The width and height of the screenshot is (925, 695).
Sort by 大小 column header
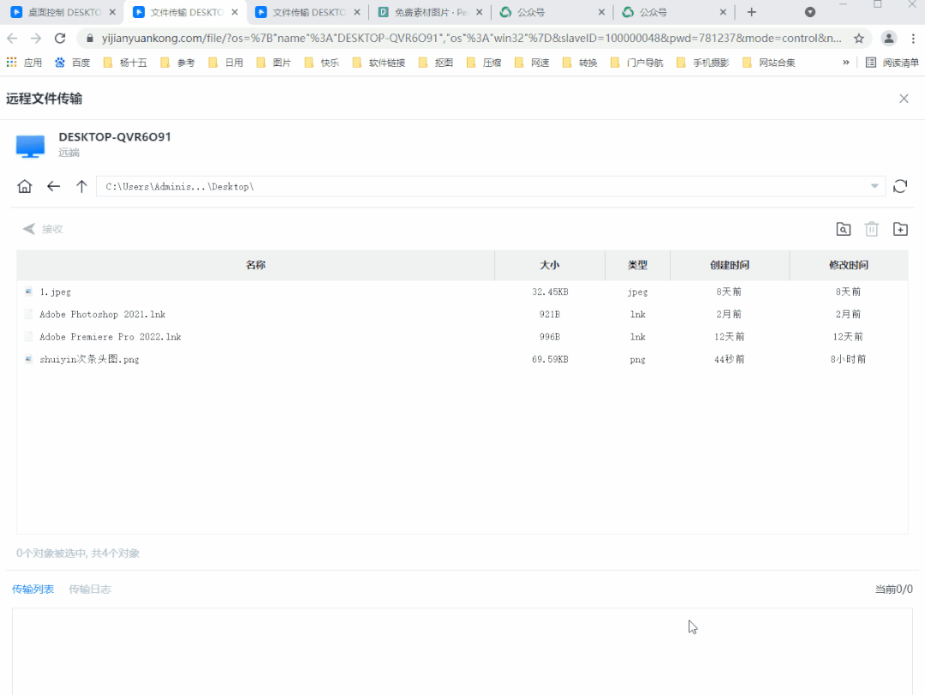tap(549, 266)
